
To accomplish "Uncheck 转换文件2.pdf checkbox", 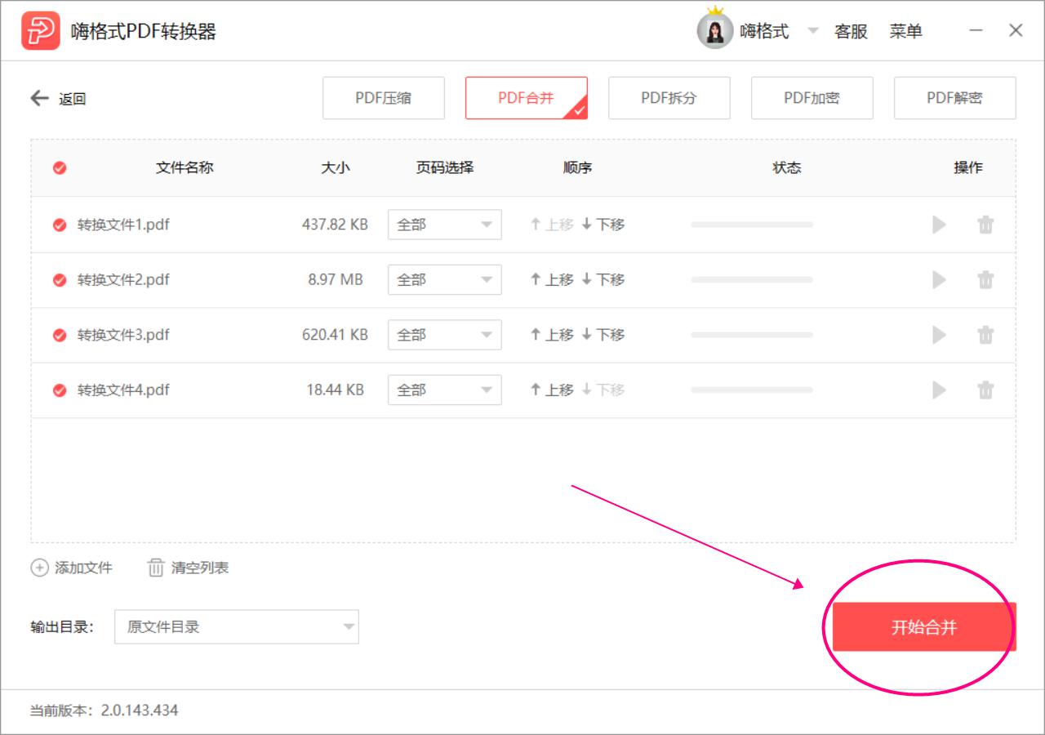I will (60, 280).
